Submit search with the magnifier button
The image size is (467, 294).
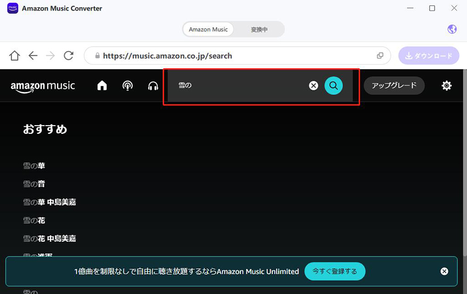tap(334, 86)
